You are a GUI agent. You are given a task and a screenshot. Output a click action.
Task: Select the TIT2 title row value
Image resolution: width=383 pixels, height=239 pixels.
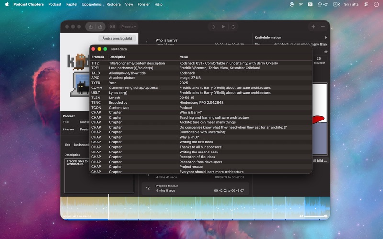point(229,63)
